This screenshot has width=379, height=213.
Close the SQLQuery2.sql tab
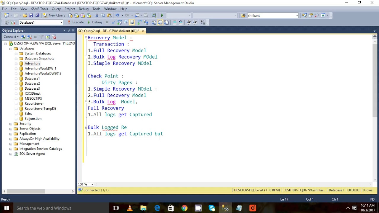coord(143,31)
